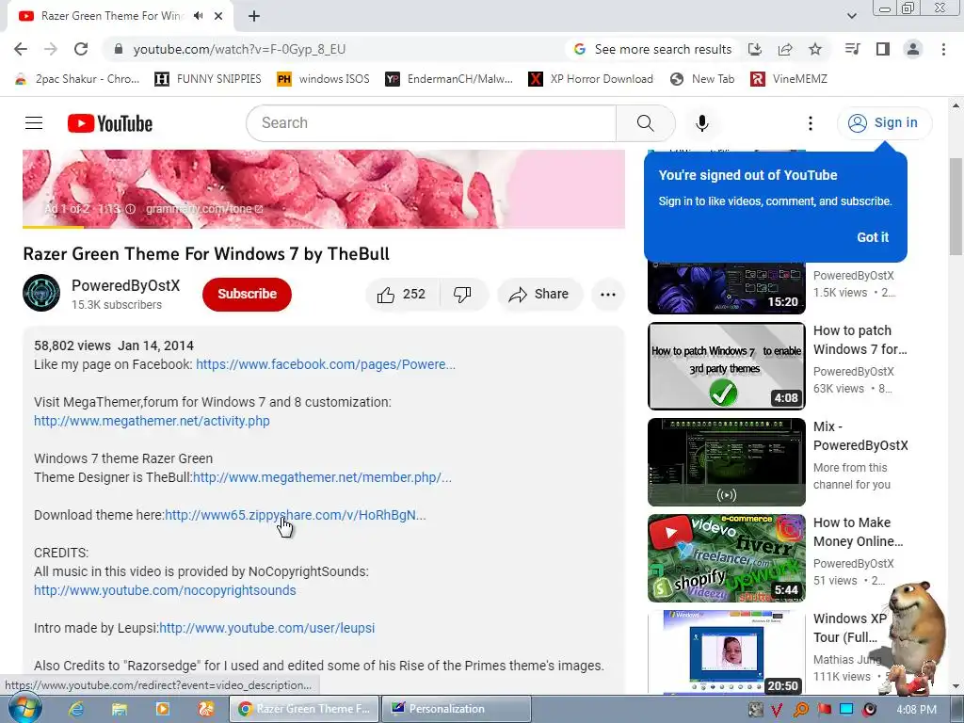This screenshot has height=723, width=964.
Task: Click the YouTube logo
Action: click(110, 123)
